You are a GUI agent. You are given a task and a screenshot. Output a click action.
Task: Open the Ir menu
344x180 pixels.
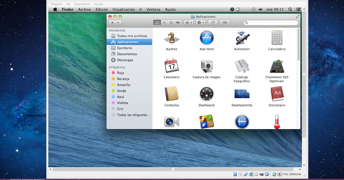[141, 9]
